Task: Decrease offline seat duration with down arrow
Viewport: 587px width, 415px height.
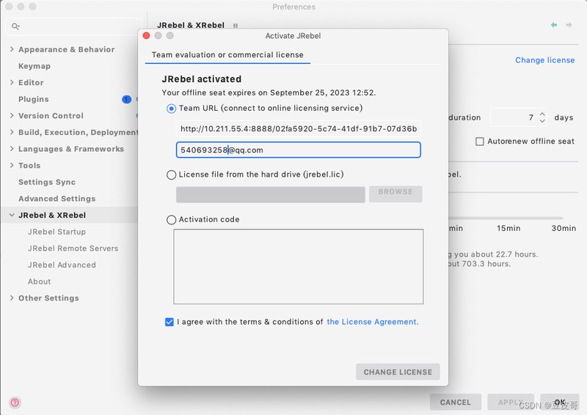Action: coord(542,121)
